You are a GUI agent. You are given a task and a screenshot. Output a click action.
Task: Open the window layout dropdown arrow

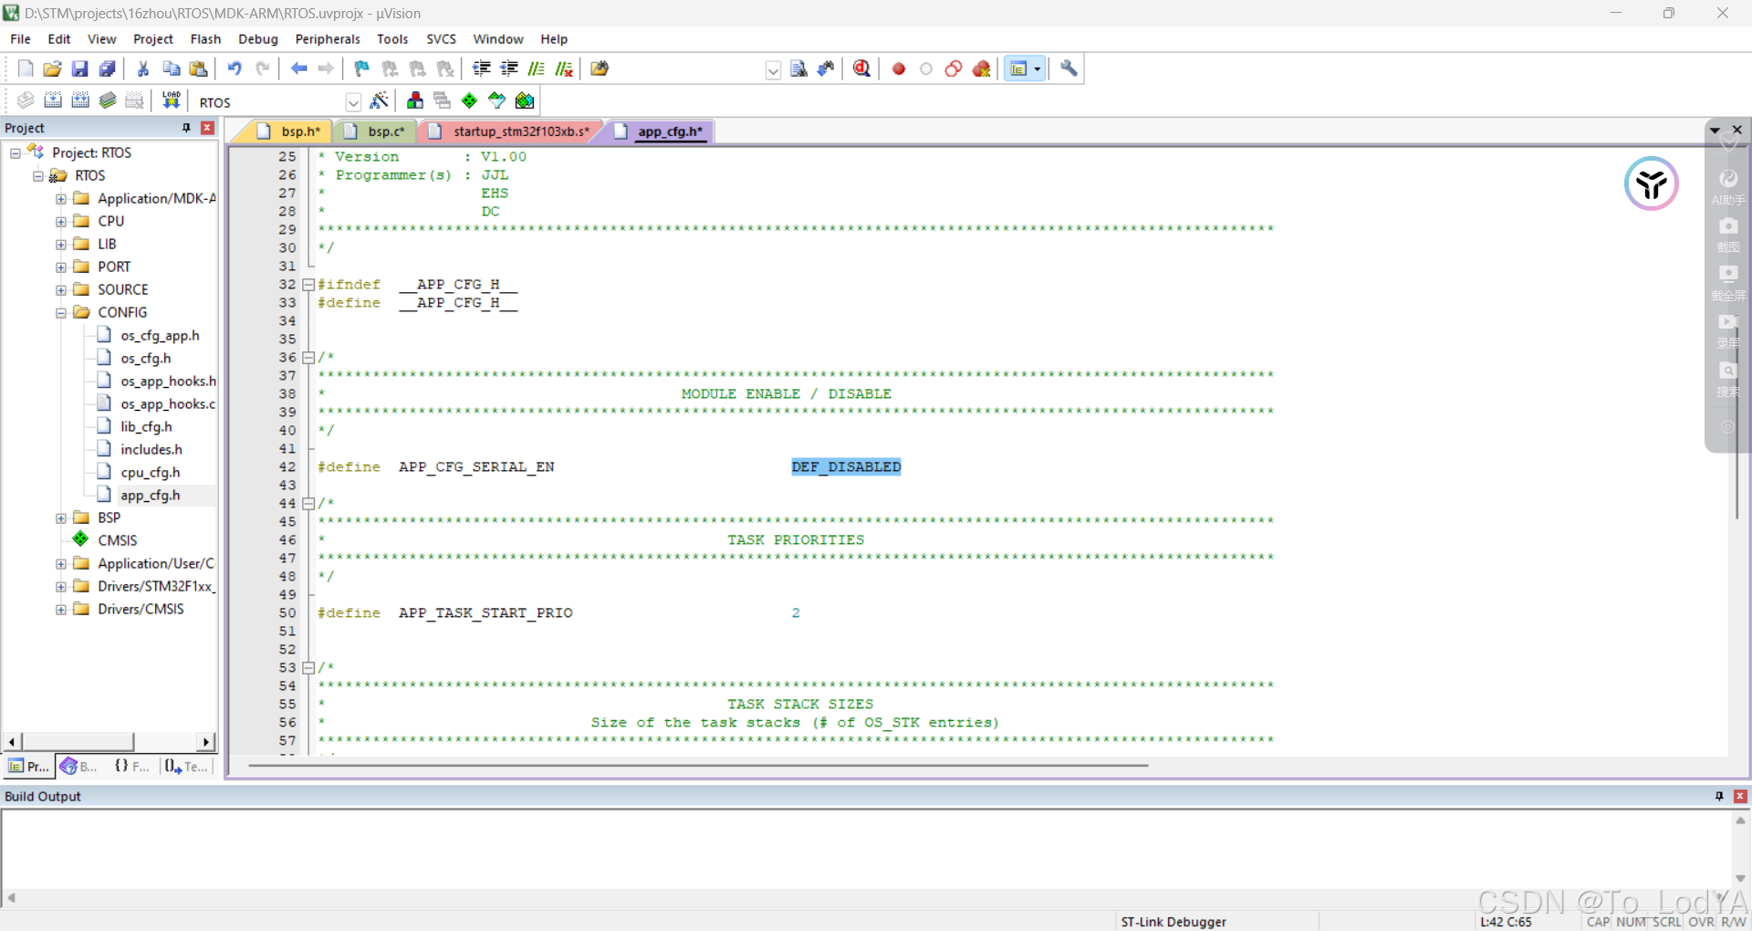1038,68
